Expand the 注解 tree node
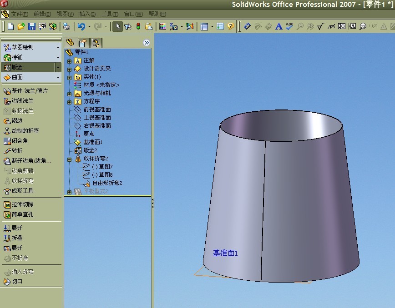The height and width of the screenshot is (308, 395). 69,61
